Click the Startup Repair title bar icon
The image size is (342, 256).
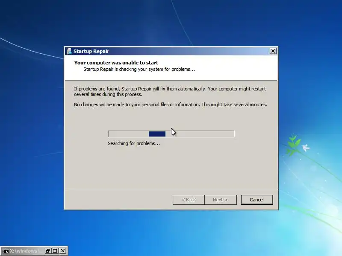69,51
